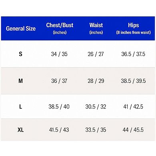Select the 30.5 / 32 waist value
The height and width of the screenshot is (156, 156).
(x=96, y=107)
